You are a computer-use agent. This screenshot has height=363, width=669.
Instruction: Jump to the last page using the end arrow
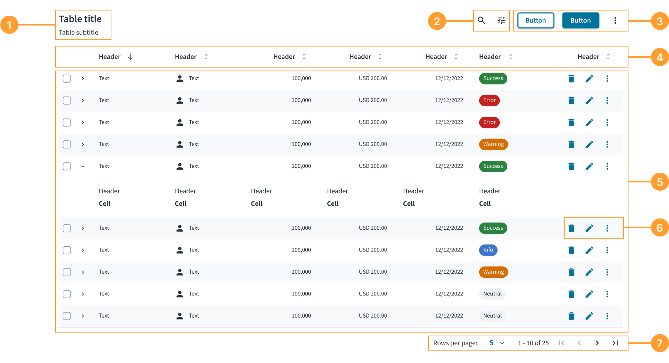tap(615, 343)
